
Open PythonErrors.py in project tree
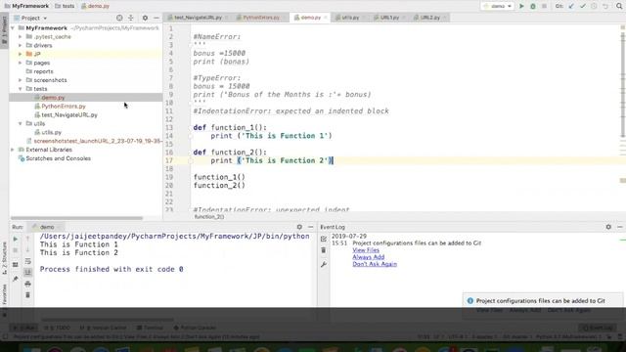click(x=64, y=107)
